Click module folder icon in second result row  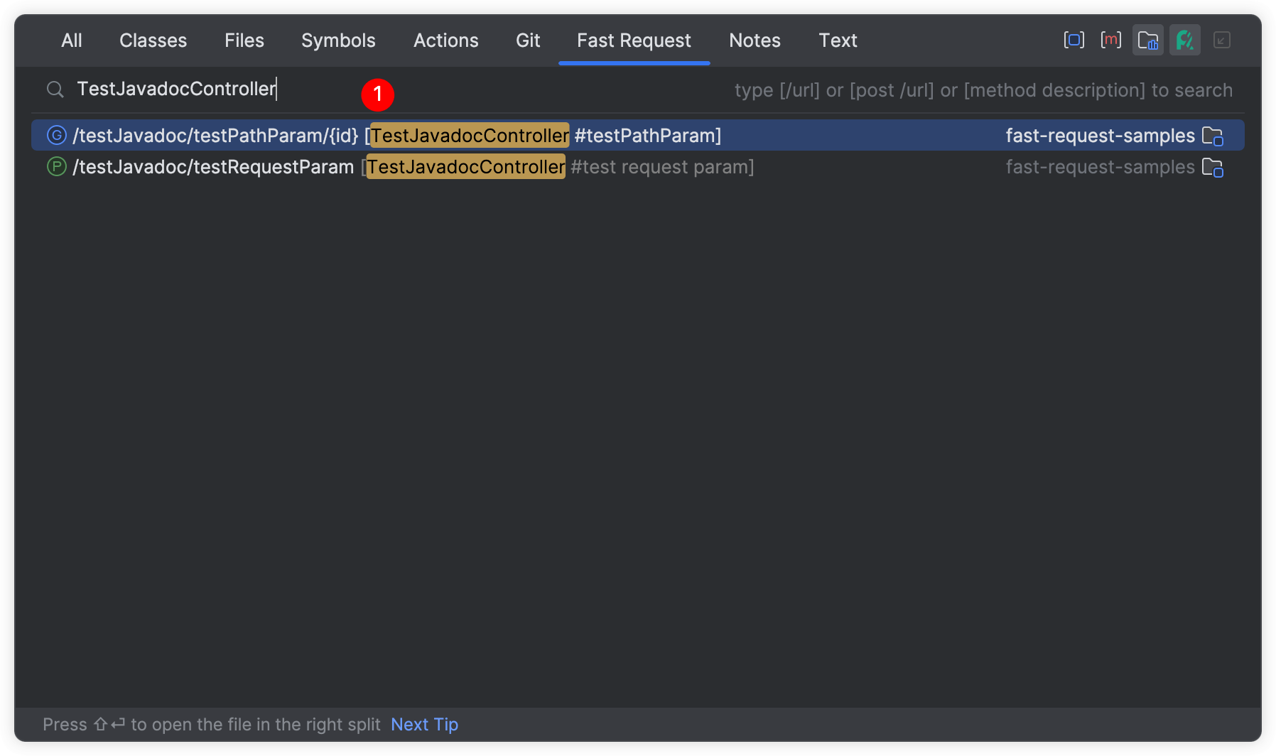point(1212,168)
